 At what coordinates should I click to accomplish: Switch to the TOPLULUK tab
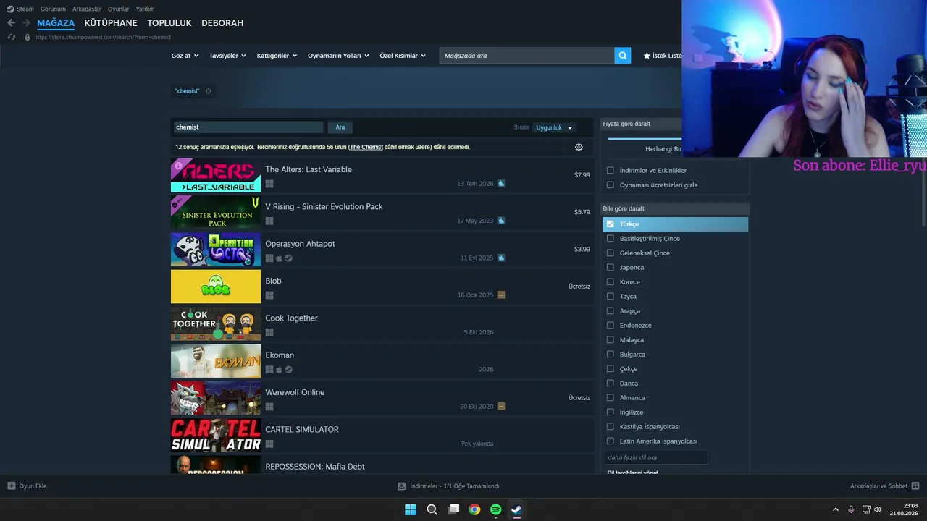tap(169, 23)
